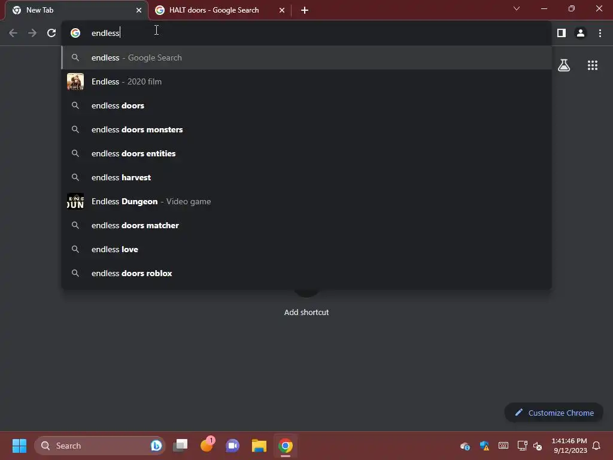The image size is (613, 460).
Task: Click the Endless film poster thumbnail
Action: 75,81
